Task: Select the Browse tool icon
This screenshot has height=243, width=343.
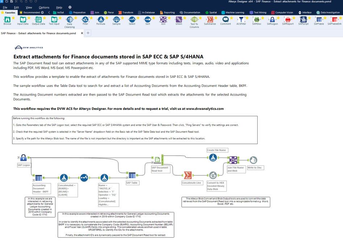Action: click(x=7, y=20)
